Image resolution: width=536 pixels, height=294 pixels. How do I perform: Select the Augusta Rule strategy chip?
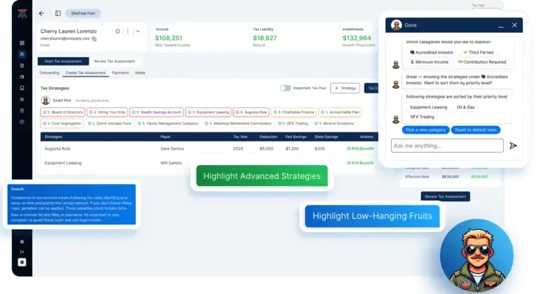tap(251, 112)
